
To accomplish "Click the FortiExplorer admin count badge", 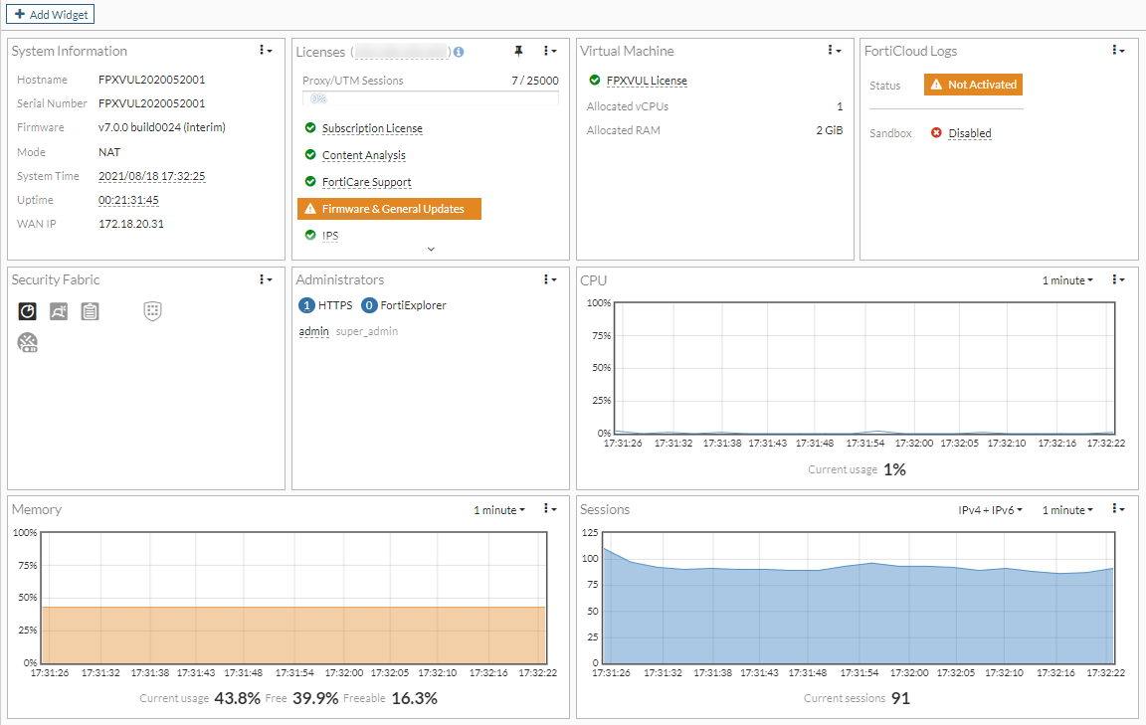I will point(370,305).
